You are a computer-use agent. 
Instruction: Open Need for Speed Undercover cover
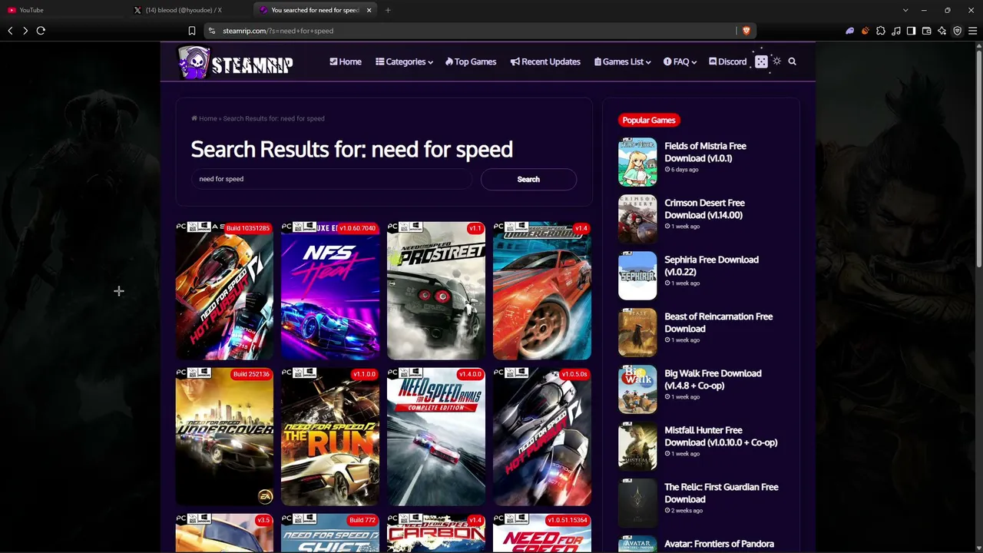coord(224,436)
